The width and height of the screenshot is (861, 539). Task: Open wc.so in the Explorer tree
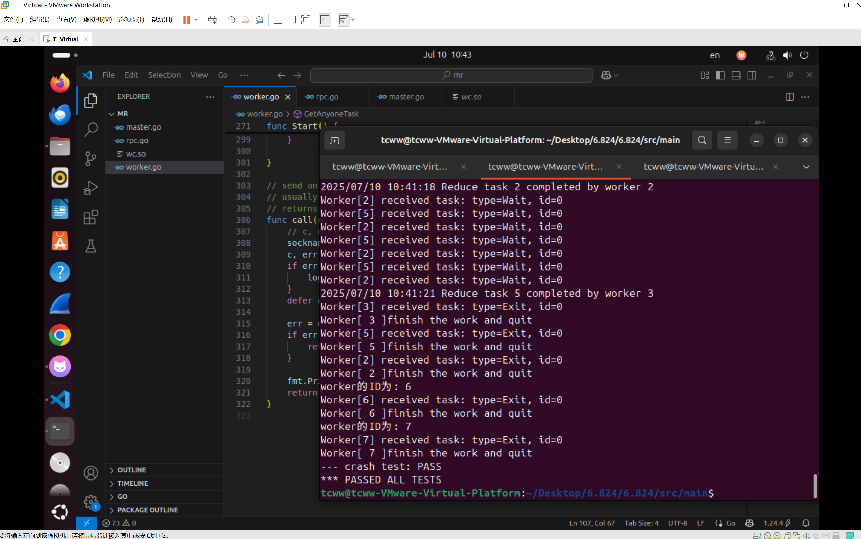[x=164, y=154]
